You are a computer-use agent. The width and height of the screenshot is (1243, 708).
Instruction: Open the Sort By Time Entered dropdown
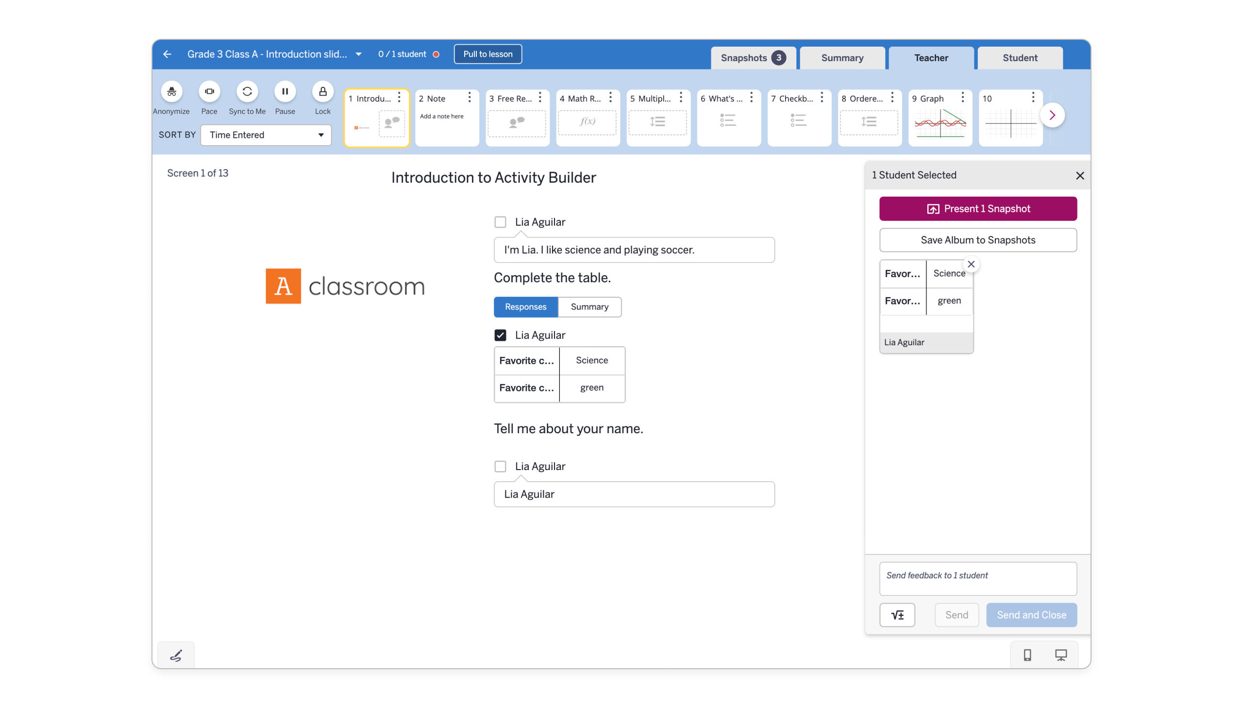(x=266, y=135)
